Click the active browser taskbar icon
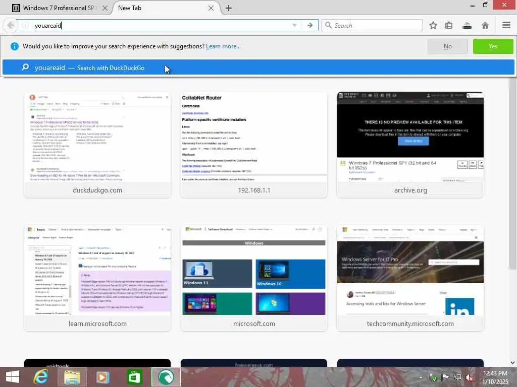 tap(166, 377)
